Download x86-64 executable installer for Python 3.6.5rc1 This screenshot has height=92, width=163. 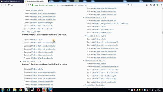106,45
